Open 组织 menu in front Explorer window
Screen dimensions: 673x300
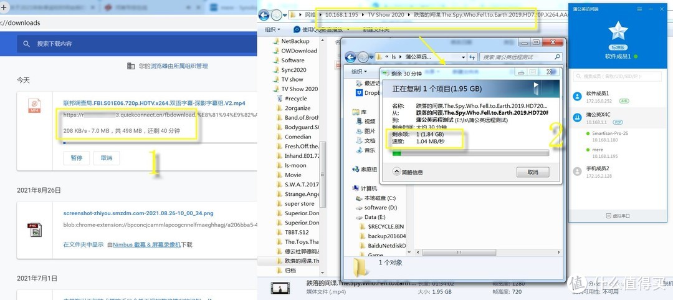coord(360,71)
